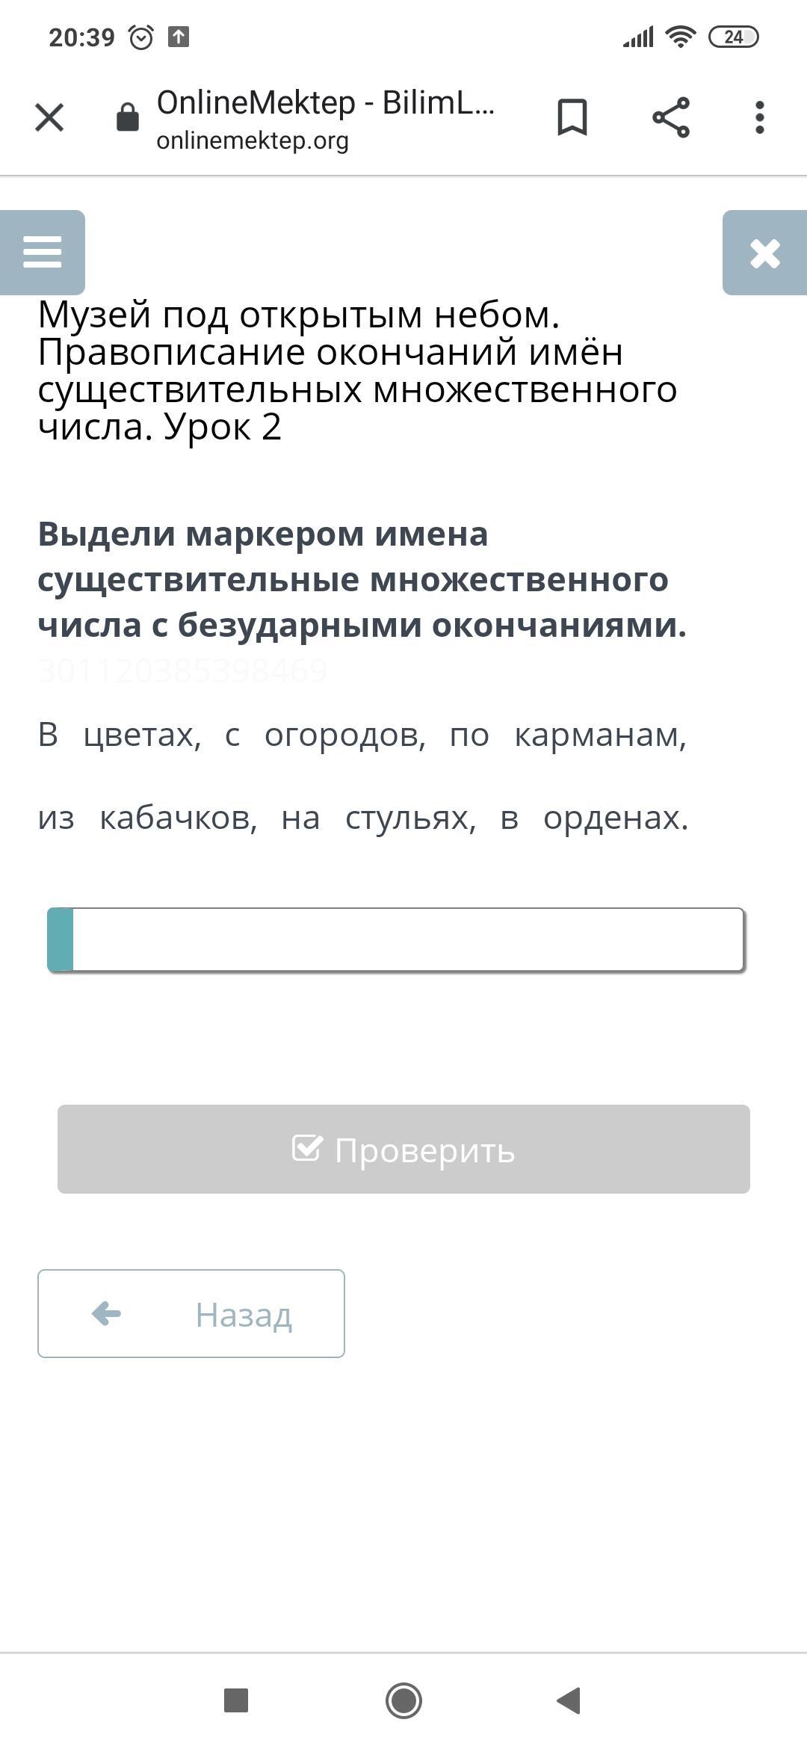Image resolution: width=807 pixels, height=1749 pixels.
Task: Tap the Android back triangle
Action: click(x=569, y=1700)
